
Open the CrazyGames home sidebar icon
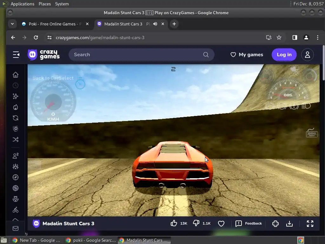pos(16,75)
